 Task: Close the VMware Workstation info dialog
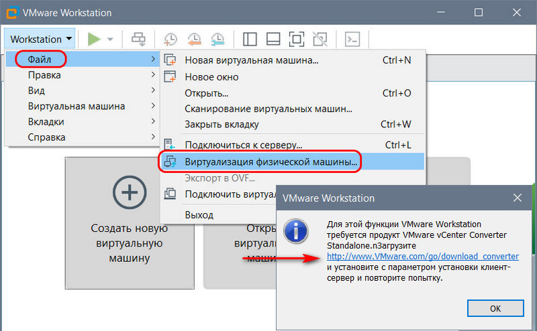pos(518,198)
